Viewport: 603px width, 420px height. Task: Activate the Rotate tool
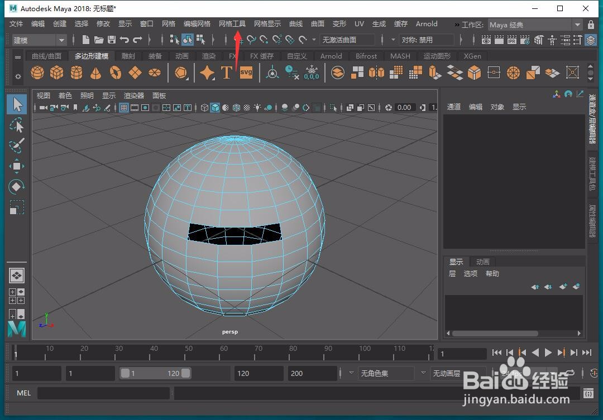pos(17,187)
